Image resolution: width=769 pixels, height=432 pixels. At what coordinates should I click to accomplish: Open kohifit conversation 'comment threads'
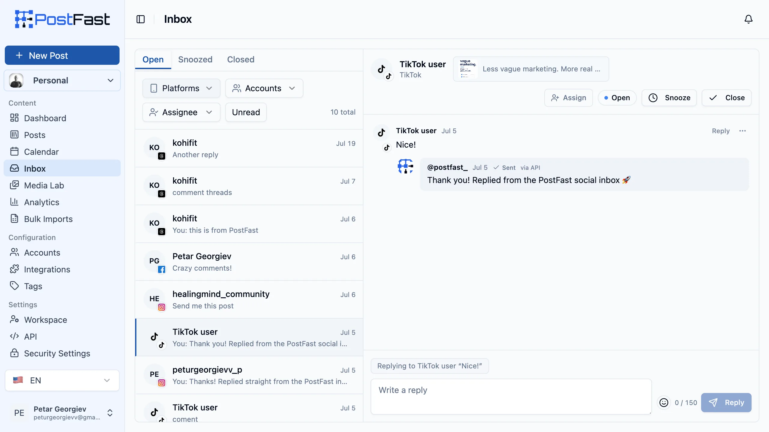coord(249,186)
